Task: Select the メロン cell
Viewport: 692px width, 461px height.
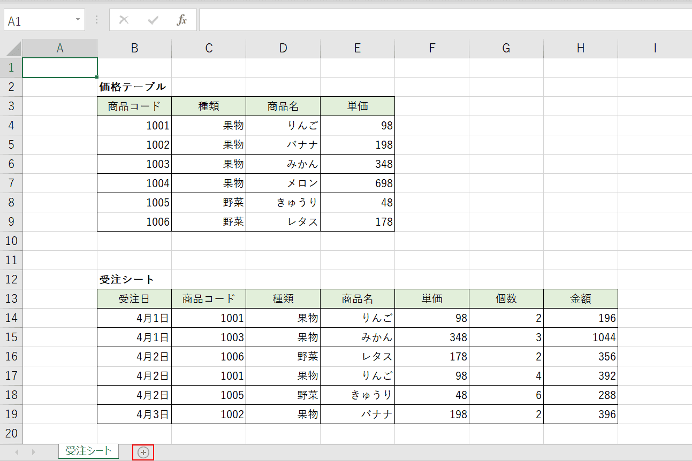Action: point(283,183)
